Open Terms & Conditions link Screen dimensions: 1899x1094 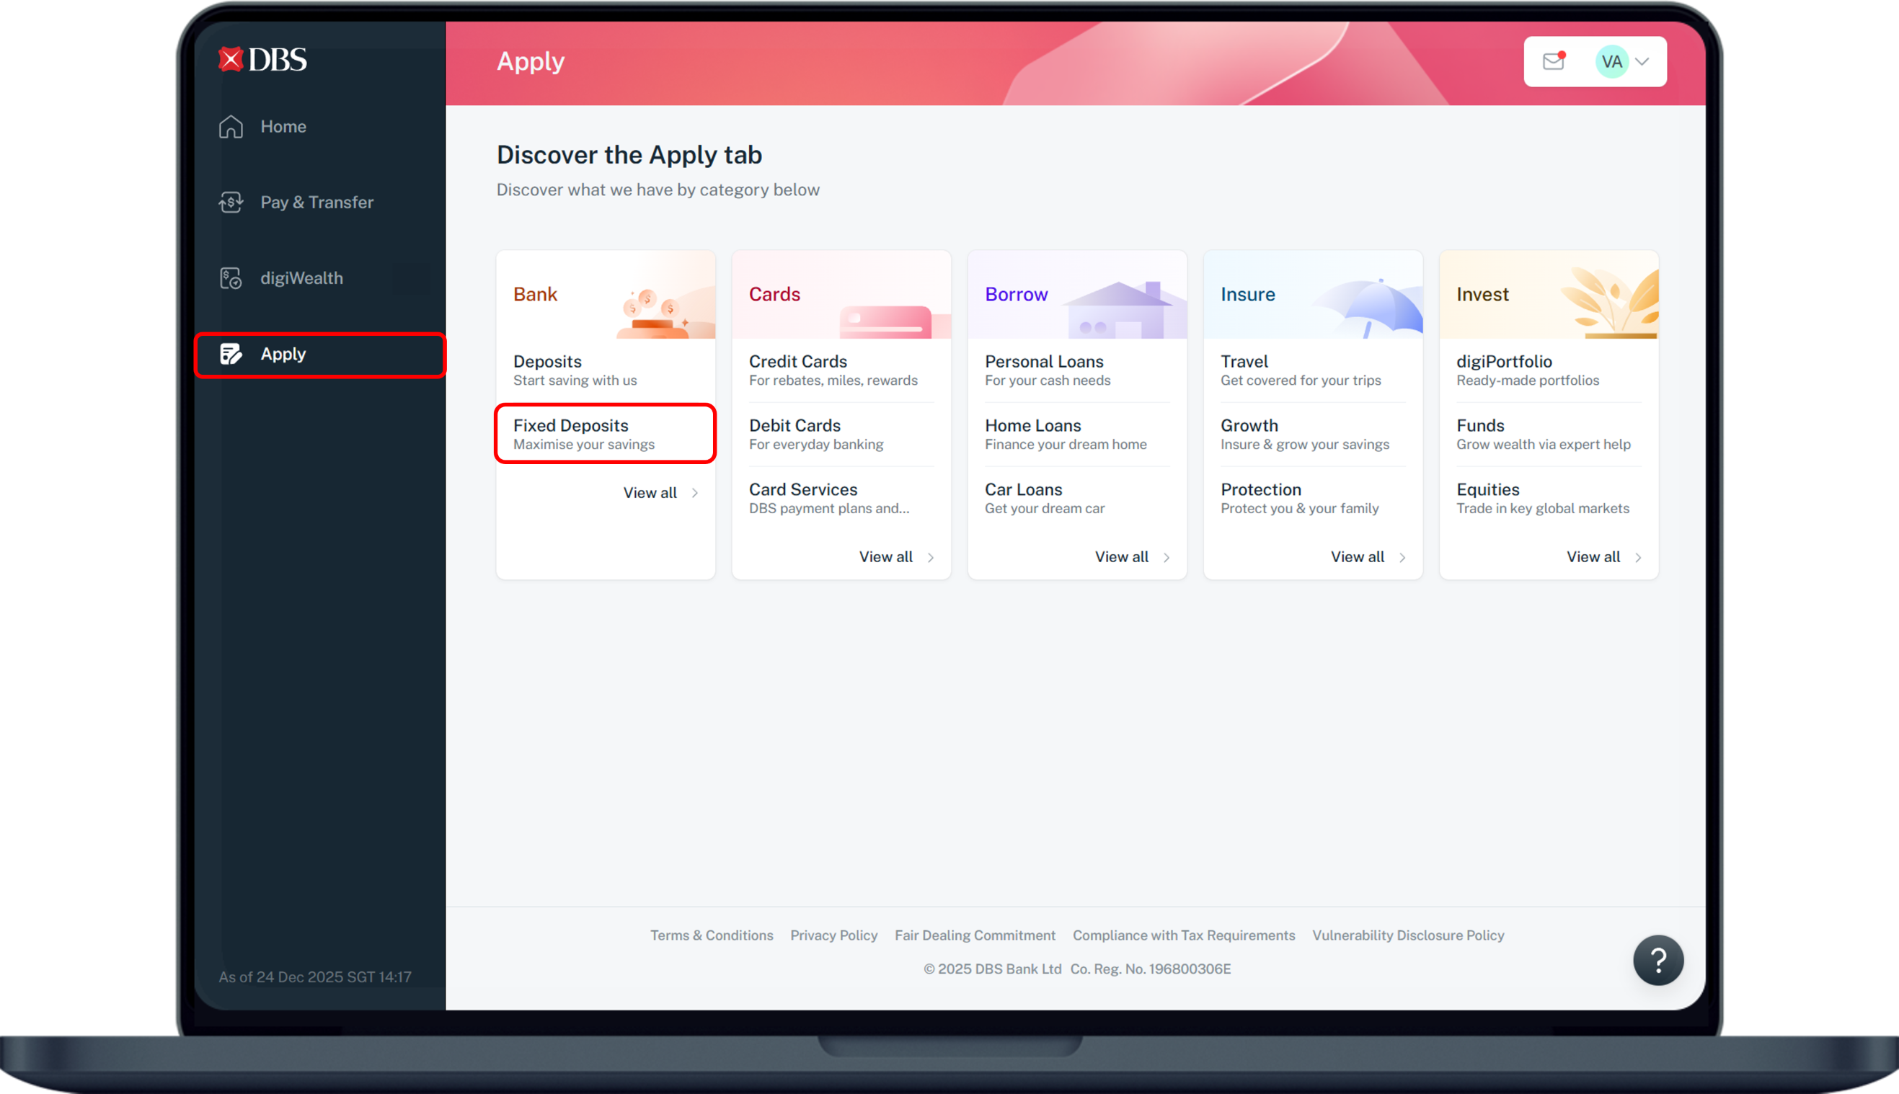[x=712, y=935]
